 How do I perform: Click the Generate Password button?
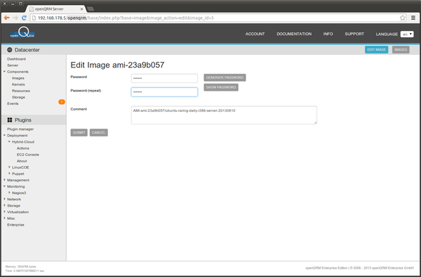[x=225, y=77]
